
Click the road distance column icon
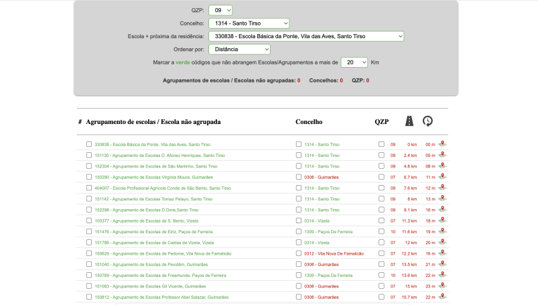pos(409,121)
